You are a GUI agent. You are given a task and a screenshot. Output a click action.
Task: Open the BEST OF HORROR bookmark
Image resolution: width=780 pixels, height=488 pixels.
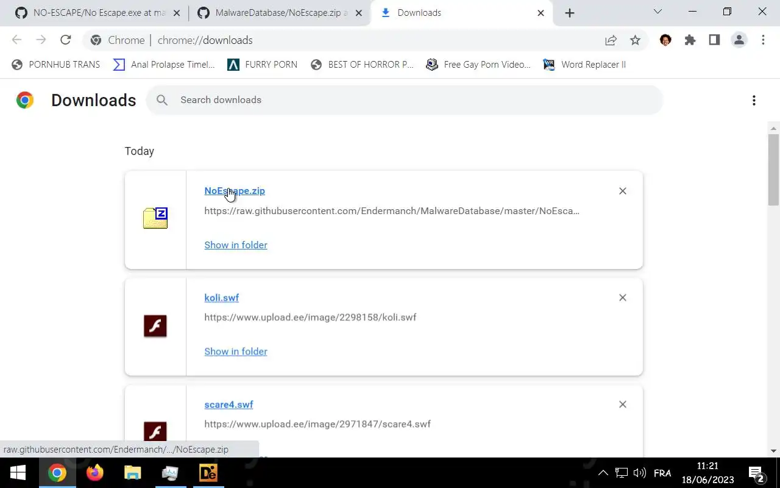pyautogui.click(x=362, y=65)
